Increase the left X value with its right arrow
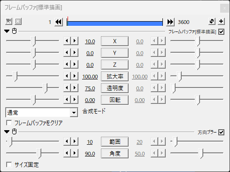Viewport: 230px width, 172px height. pos(75,41)
